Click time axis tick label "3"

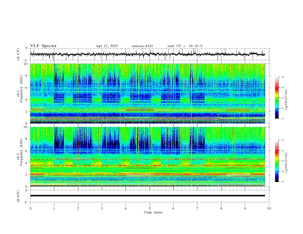(102, 208)
